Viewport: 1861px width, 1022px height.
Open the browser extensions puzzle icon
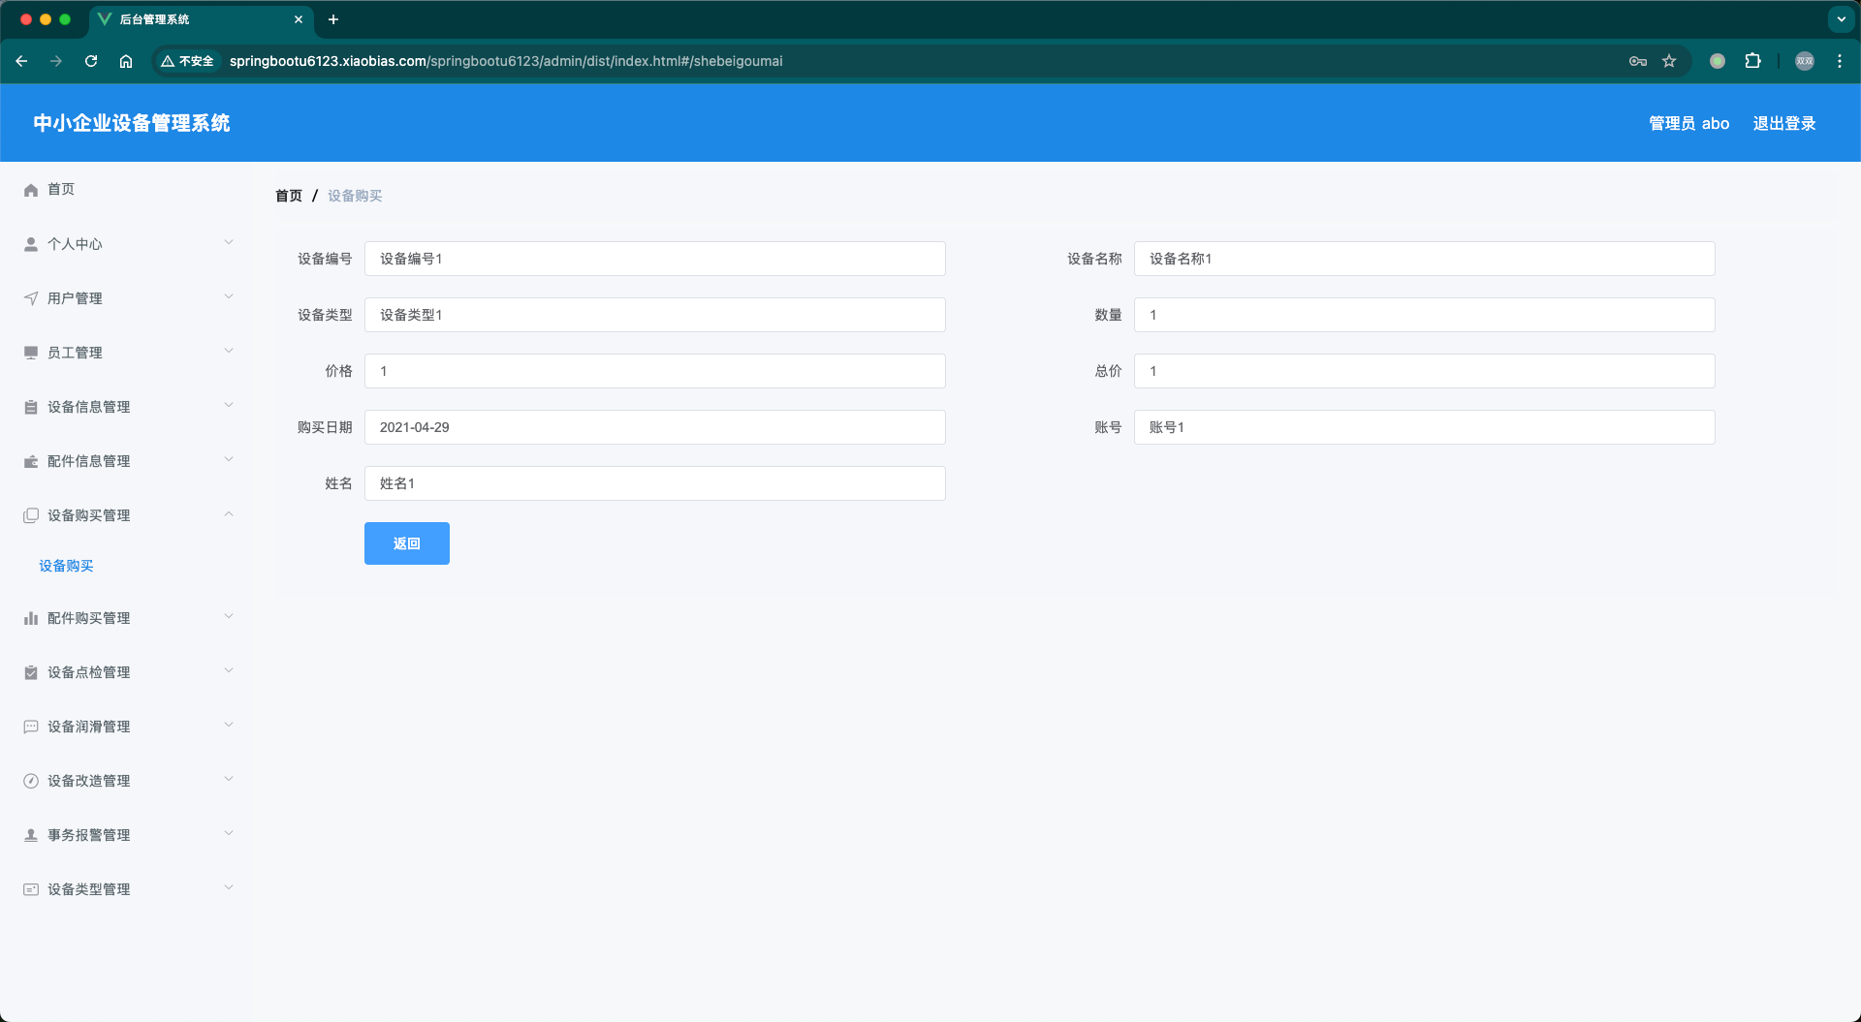point(1752,61)
